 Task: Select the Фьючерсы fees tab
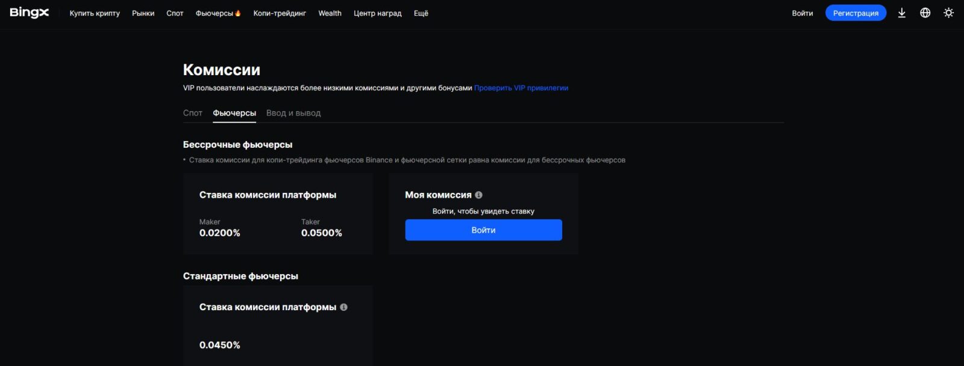[x=234, y=113]
